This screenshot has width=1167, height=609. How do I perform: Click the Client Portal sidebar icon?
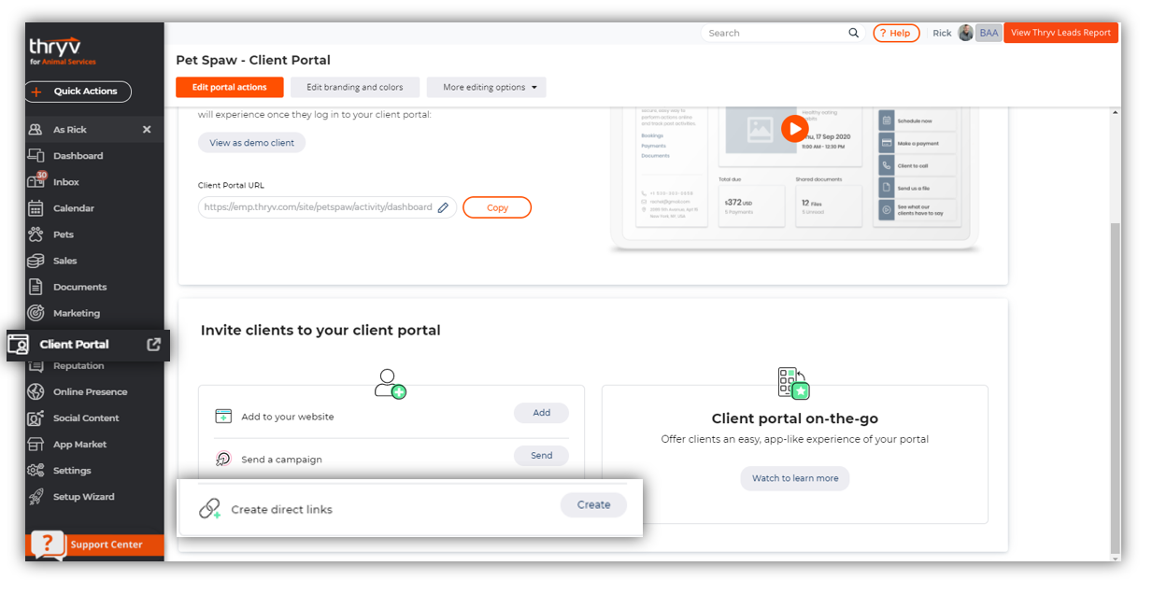[19, 344]
